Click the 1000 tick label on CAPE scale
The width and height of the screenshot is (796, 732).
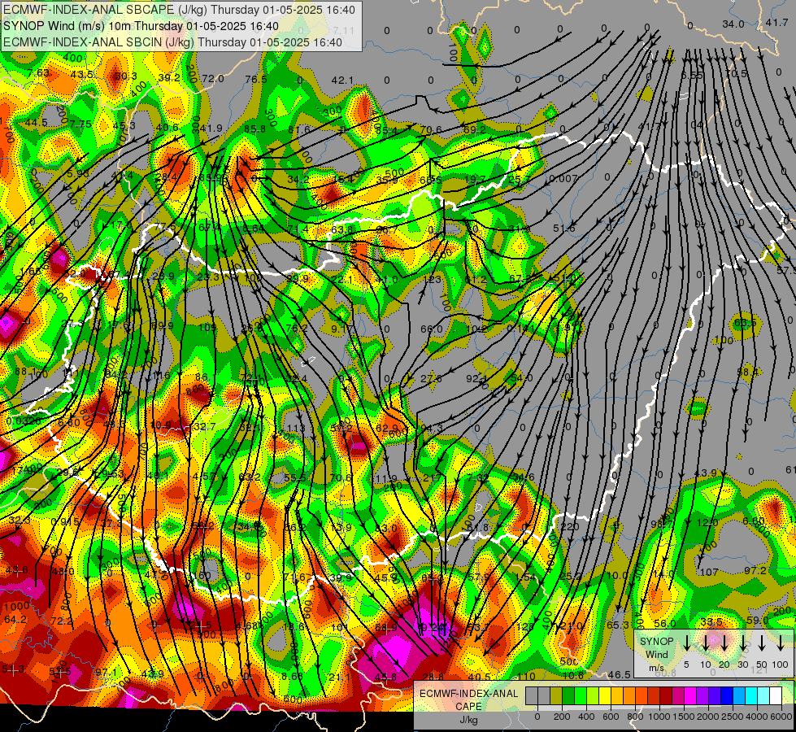tap(659, 717)
